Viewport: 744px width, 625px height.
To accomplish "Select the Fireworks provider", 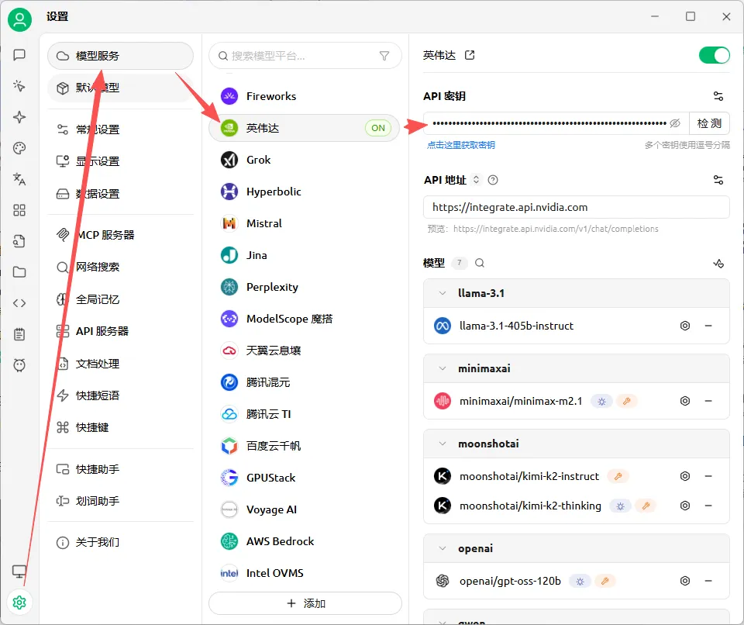I will pos(304,96).
